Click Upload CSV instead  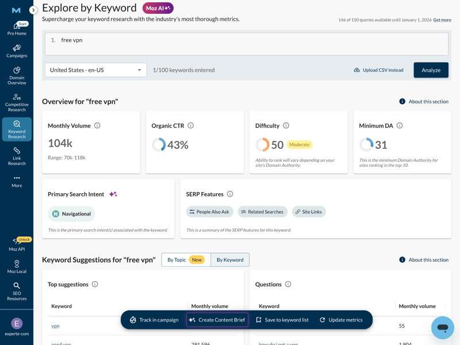[x=378, y=70]
